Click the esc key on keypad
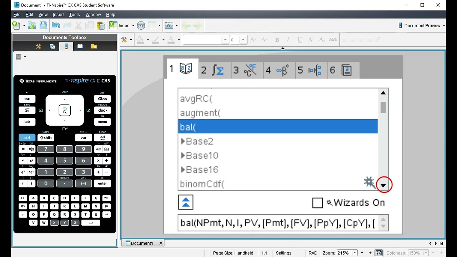 27,99
